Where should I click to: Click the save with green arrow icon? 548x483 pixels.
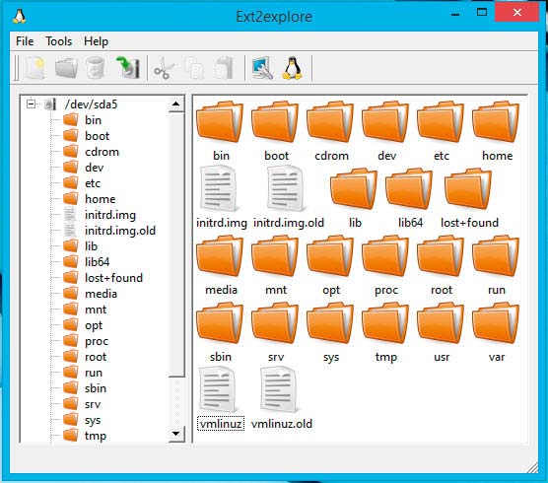point(127,67)
